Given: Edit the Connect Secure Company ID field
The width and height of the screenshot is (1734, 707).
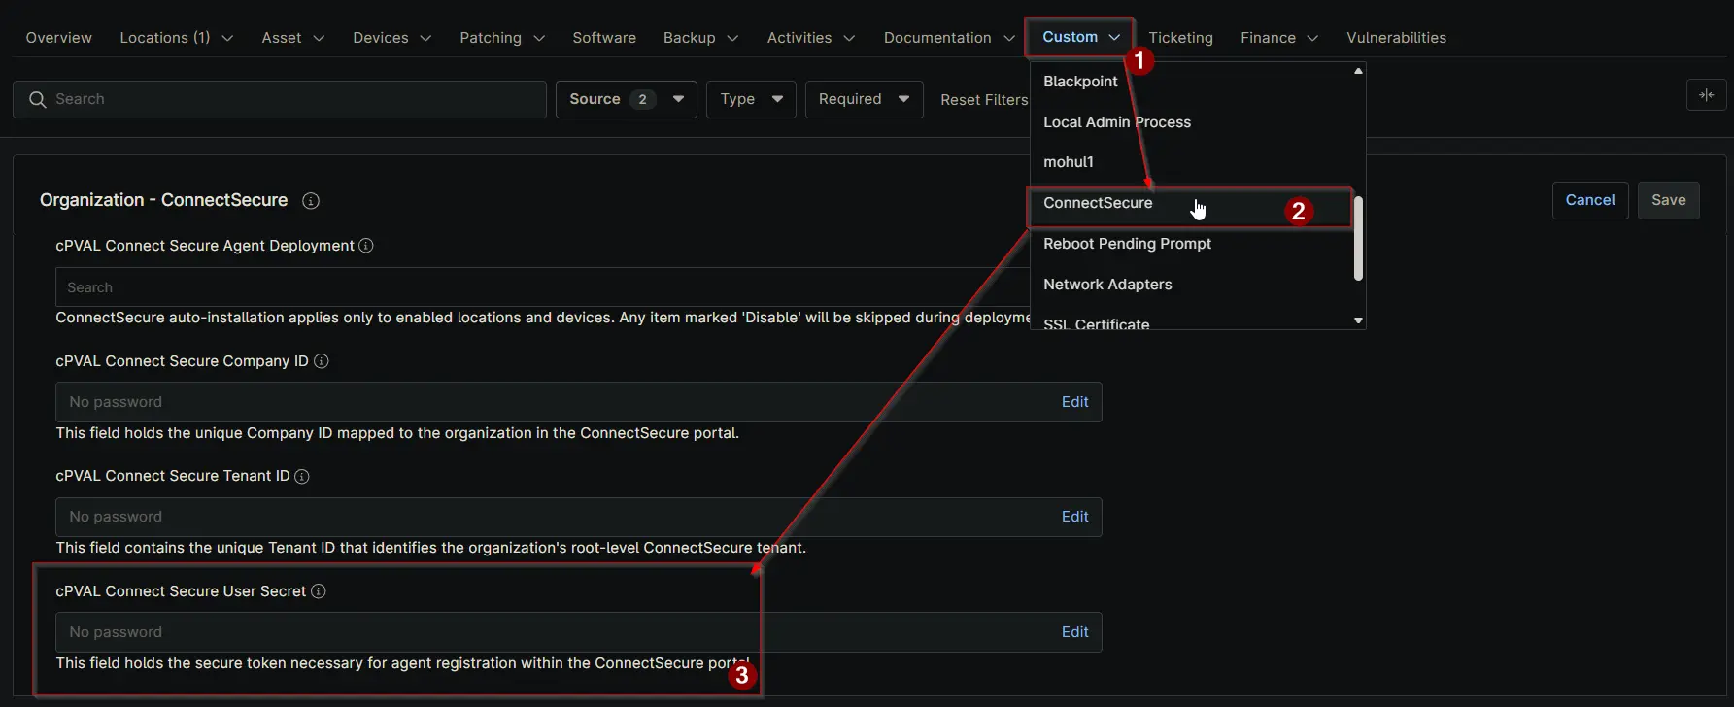Looking at the screenshot, I should [1074, 402].
